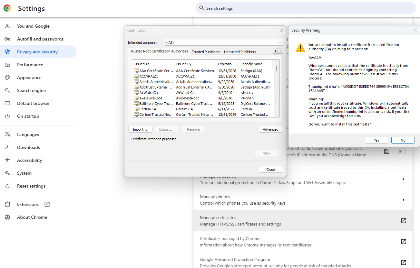Click the right tab-scroll arrow in Certificates
This screenshot has width=420, height=268.
point(280,51)
